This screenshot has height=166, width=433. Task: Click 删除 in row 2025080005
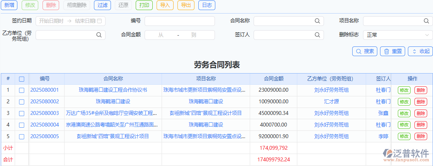click(421, 137)
